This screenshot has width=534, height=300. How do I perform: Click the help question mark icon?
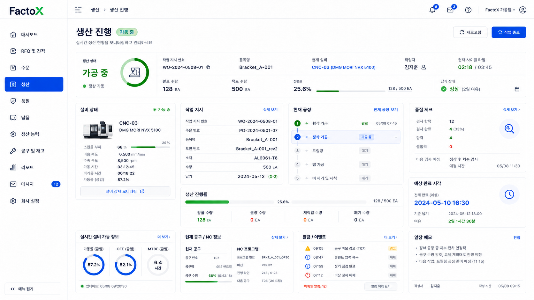pyautogui.click(x=468, y=10)
